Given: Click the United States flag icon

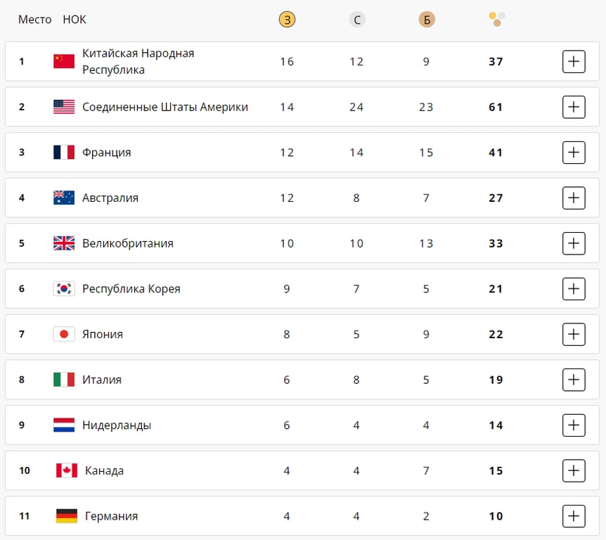Looking at the screenshot, I should pos(64,107).
